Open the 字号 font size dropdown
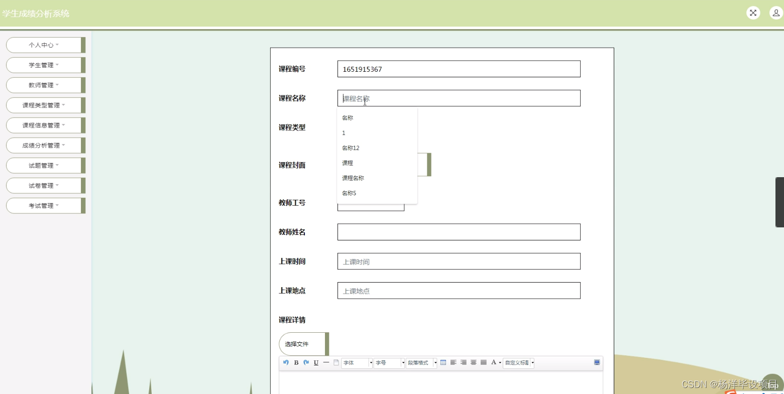 click(x=389, y=363)
